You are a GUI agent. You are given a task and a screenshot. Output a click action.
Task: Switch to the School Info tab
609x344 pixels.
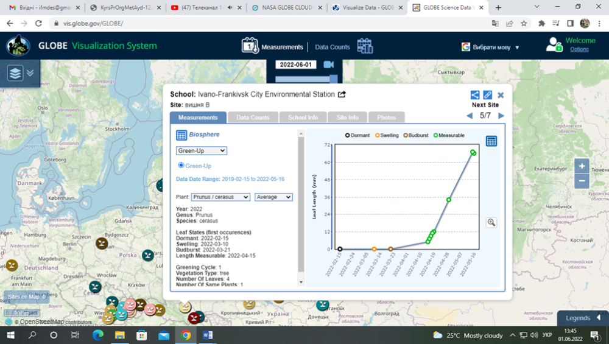303,118
